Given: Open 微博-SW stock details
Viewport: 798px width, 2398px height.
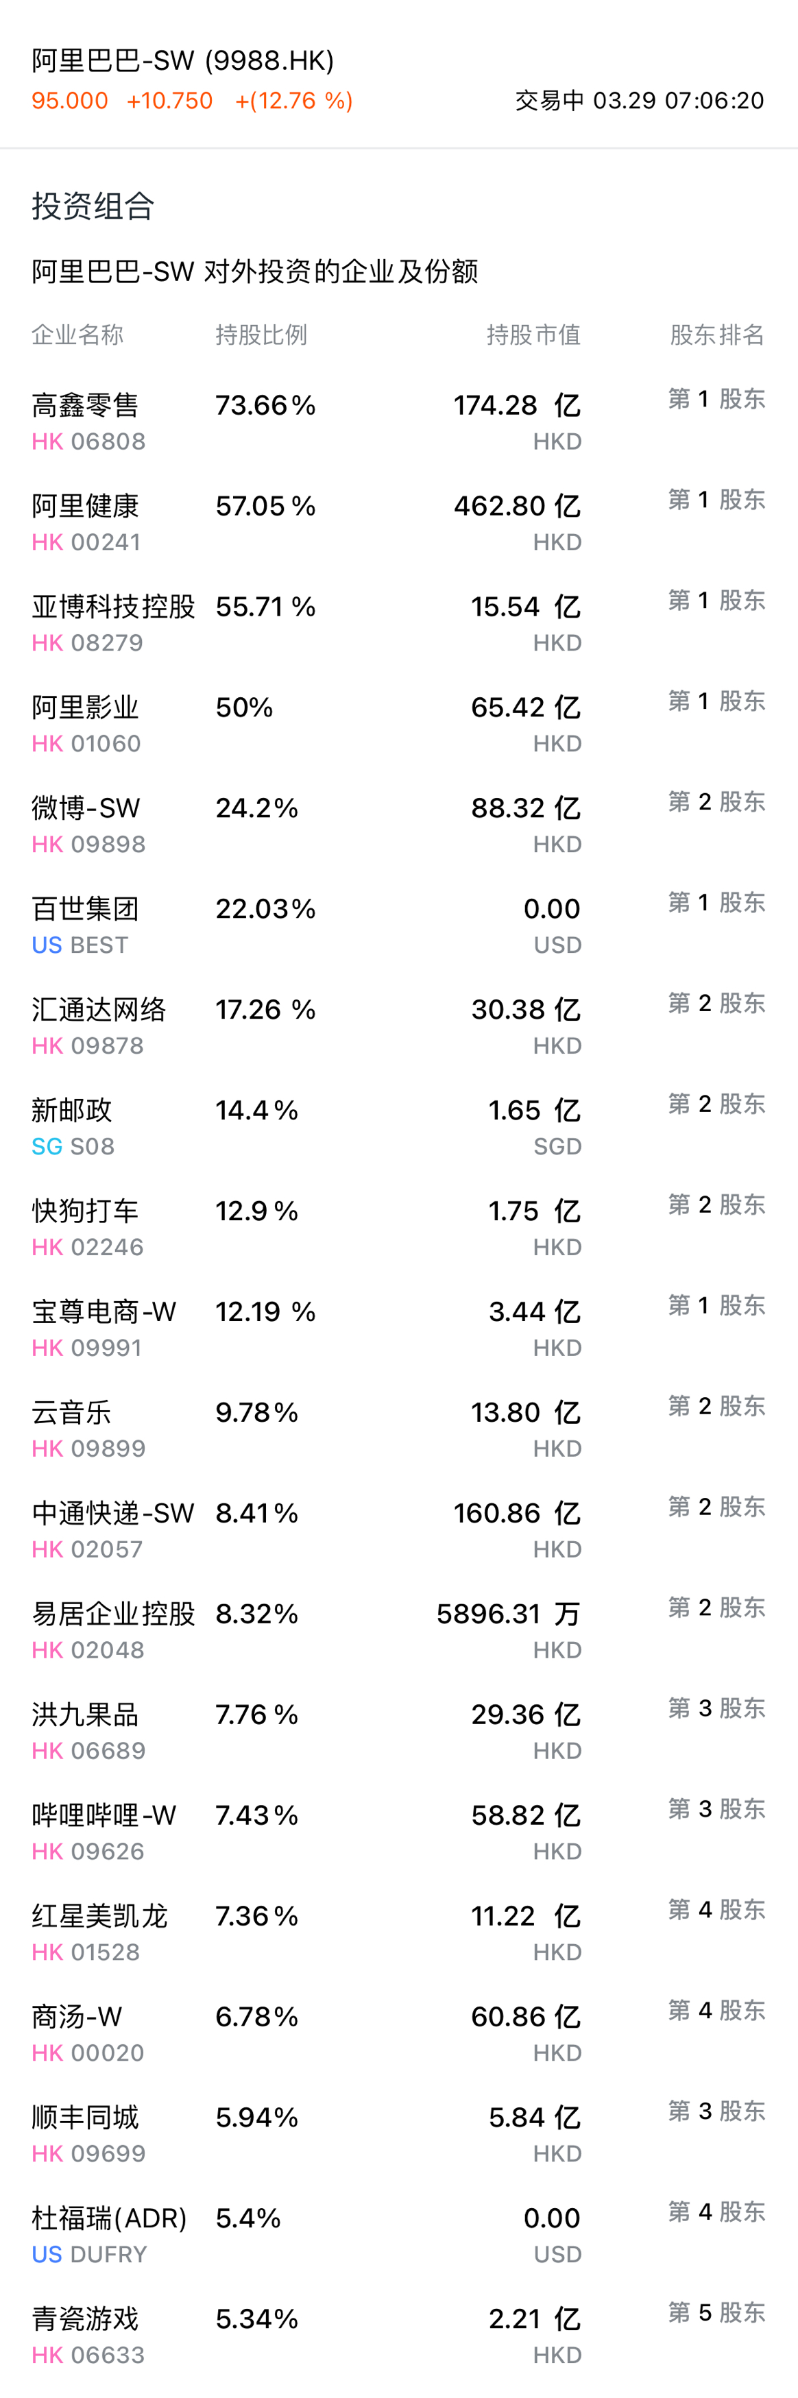Looking at the screenshot, I should click(x=398, y=824).
